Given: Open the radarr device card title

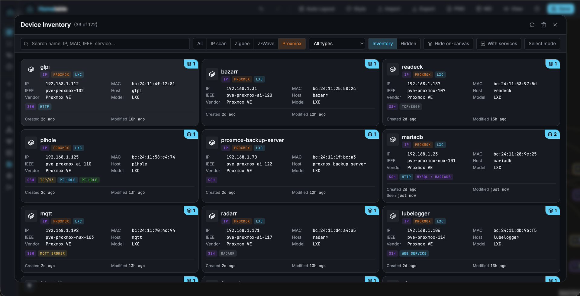Looking at the screenshot, I should [x=229, y=213].
